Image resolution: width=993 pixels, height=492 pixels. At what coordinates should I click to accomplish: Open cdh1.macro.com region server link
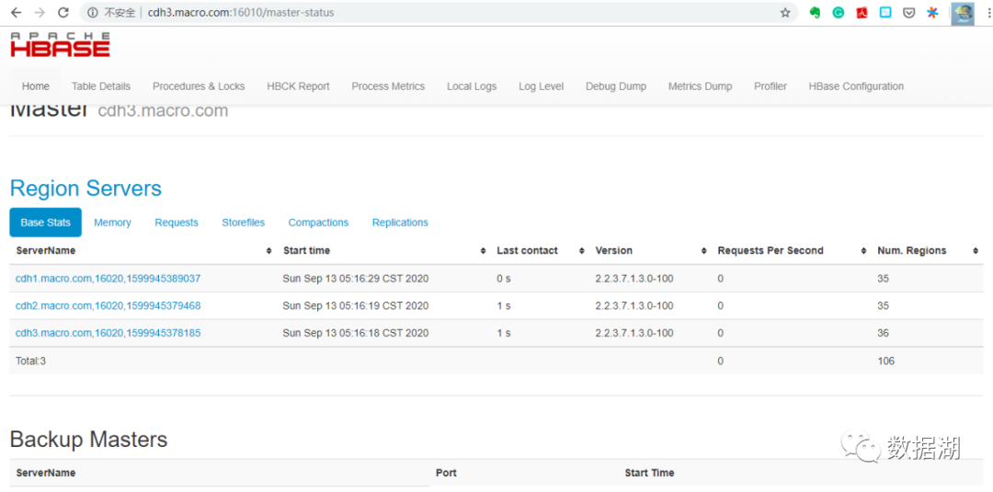108,278
